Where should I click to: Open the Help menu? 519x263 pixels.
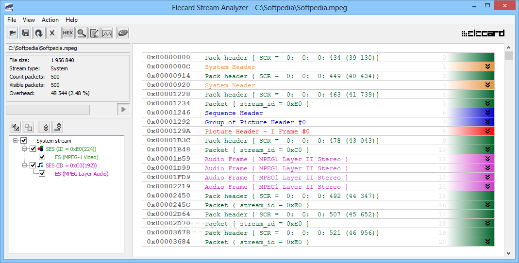click(71, 20)
